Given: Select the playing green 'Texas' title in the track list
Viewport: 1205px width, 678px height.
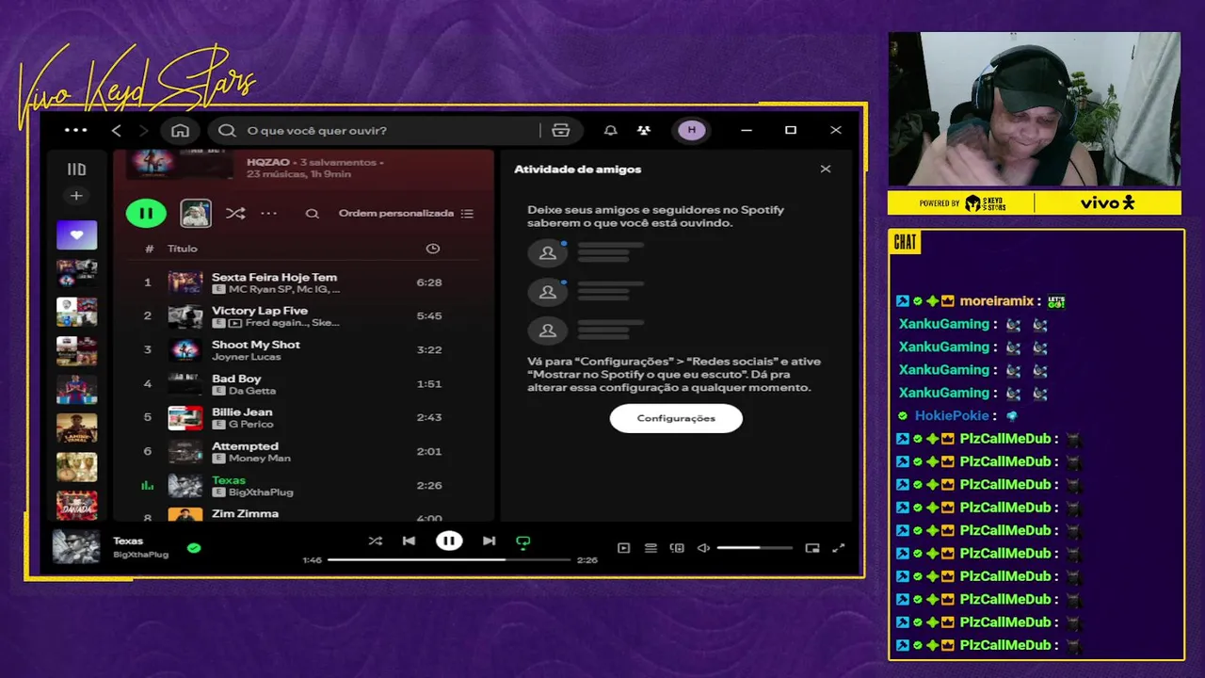Looking at the screenshot, I should [229, 480].
